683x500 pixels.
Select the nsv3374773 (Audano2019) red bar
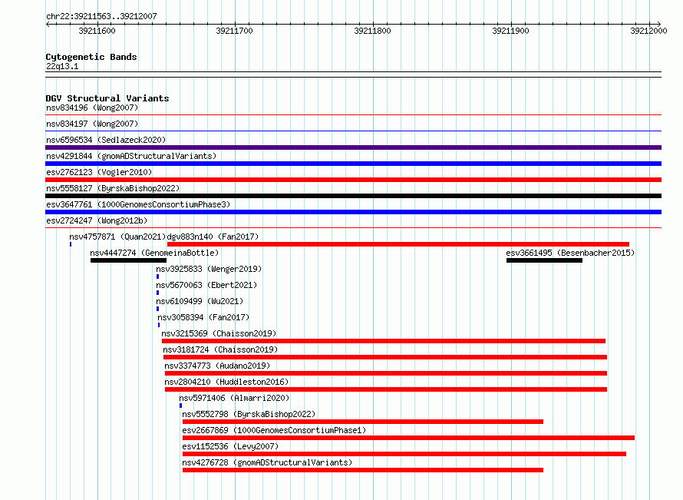(386, 373)
